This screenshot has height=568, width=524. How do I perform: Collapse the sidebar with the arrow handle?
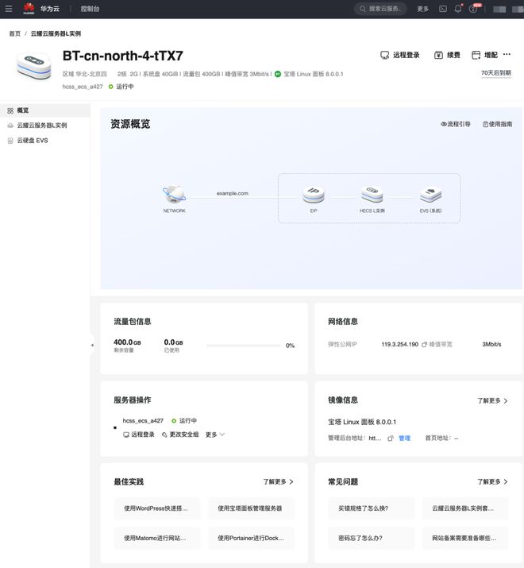tap(92, 346)
